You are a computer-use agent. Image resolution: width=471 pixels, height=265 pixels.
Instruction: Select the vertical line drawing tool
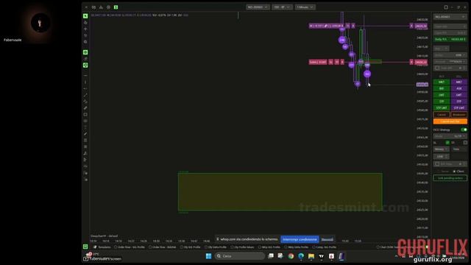coord(85,82)
